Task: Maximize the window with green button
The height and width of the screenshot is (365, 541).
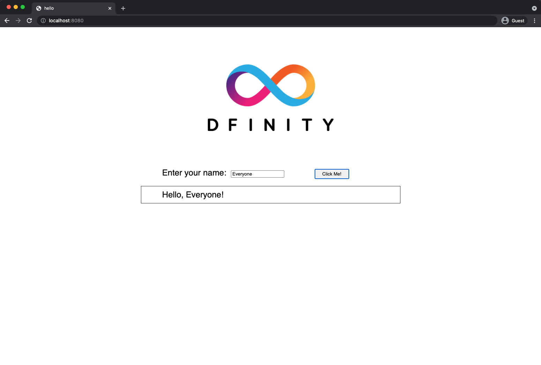Action: point(23,7)
